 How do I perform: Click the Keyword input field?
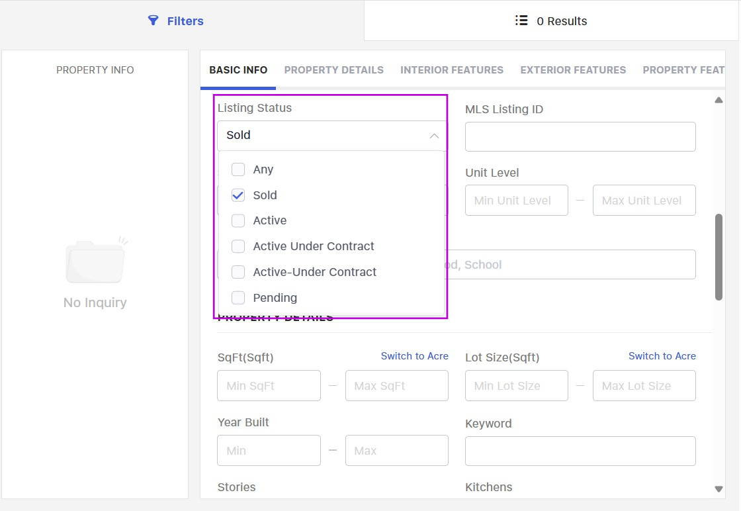[x=580, y=451]
